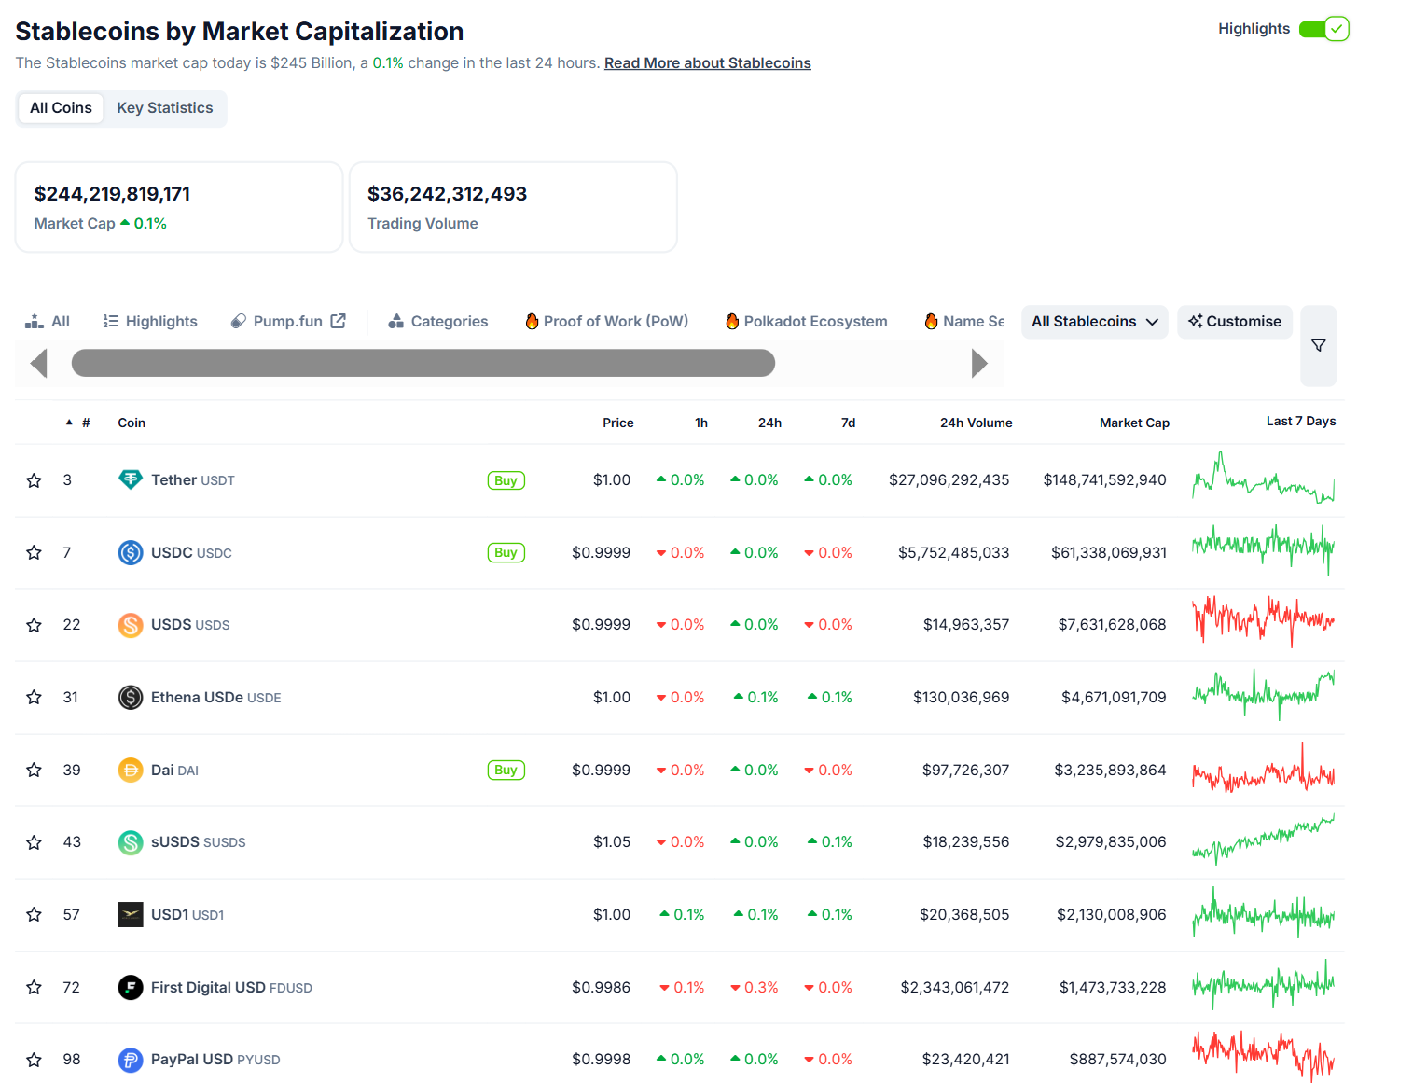
Task: Open the First Digital USD logo
Action: [131, 987]
